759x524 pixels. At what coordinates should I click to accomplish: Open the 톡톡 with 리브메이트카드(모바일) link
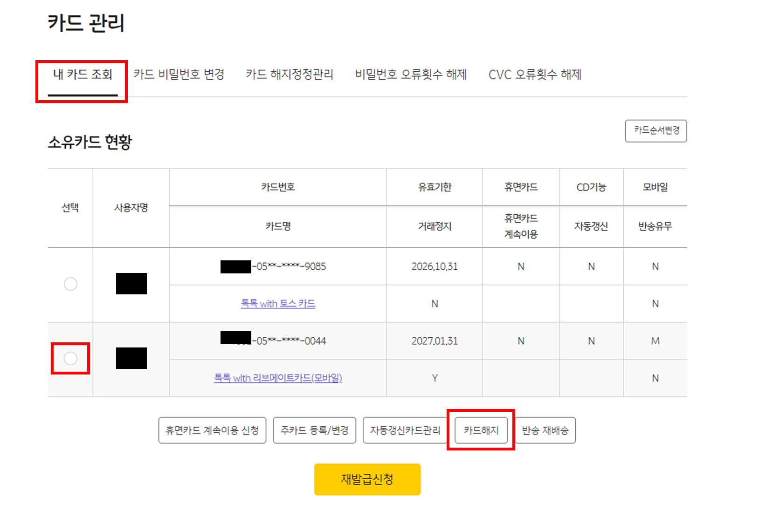click(278, 378)
